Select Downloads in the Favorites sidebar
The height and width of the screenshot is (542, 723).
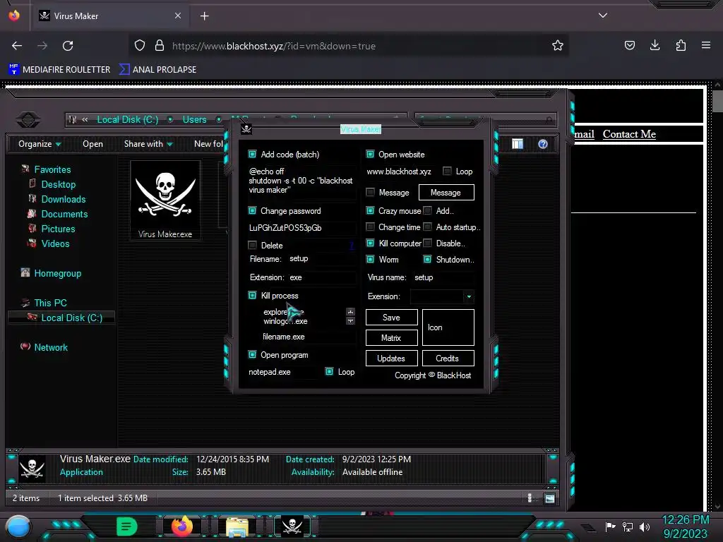point(64,199)
